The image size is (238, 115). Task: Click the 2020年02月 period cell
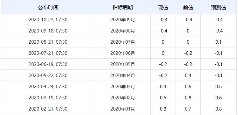(123, 98)
